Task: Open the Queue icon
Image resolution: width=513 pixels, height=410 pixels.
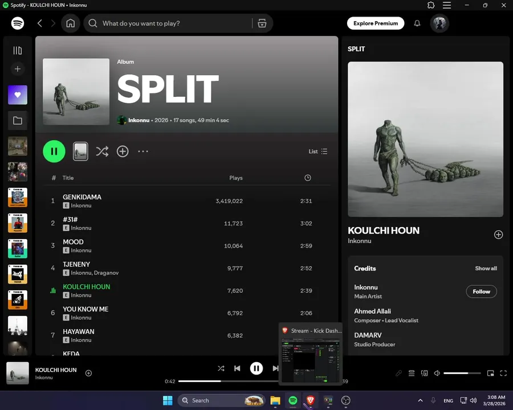Action: point(412,373)
